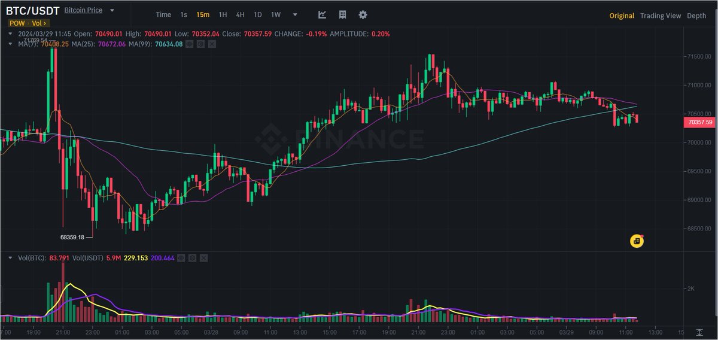
Task: Switch to Depth chart view
Action: 696,16
